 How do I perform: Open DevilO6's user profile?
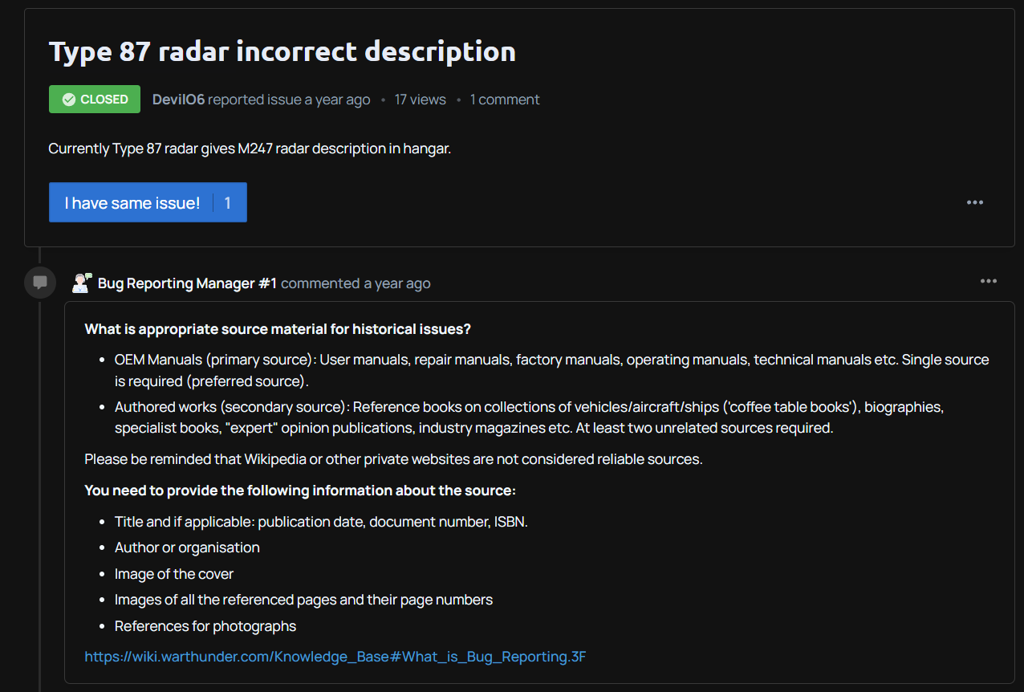[177, 100]
